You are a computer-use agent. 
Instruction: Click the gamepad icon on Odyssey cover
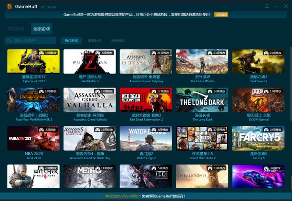coord(154,53)
